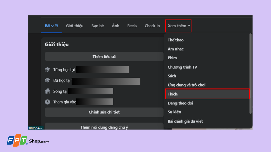The height and width of the screenshot is (152, 271).
Task: Click graduation cap icon beside Từng học tại
Action: click(x=47, y=70)
